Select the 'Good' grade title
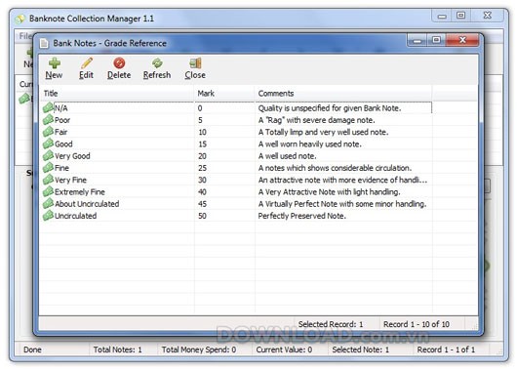 (63, 144)
